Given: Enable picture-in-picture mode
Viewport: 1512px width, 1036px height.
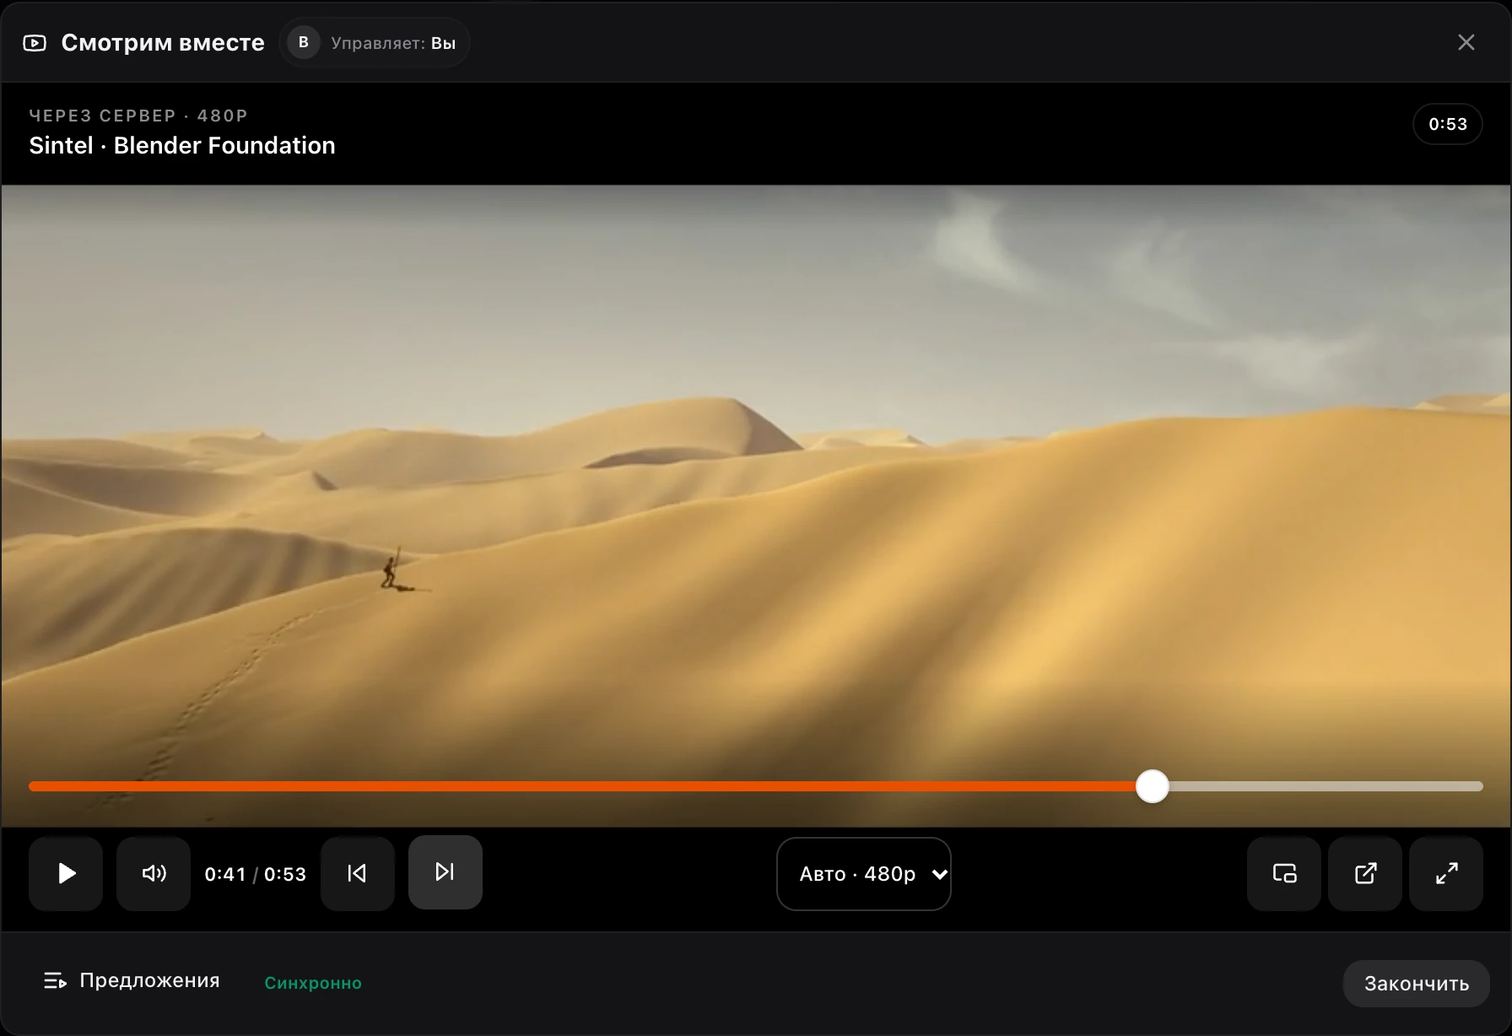Looking at the screenshot, I should (1284, 873).
